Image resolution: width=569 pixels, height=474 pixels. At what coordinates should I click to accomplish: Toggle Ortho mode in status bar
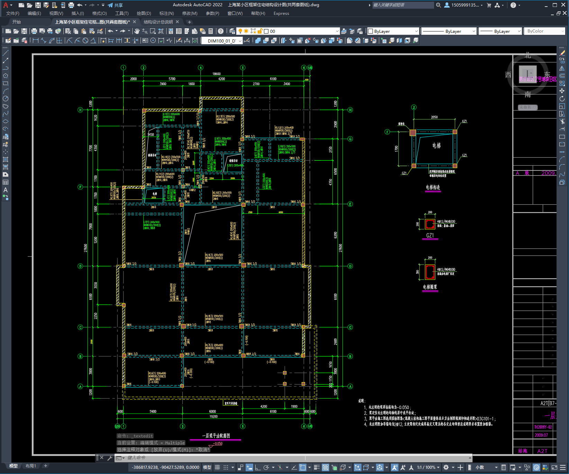[258, 467]
